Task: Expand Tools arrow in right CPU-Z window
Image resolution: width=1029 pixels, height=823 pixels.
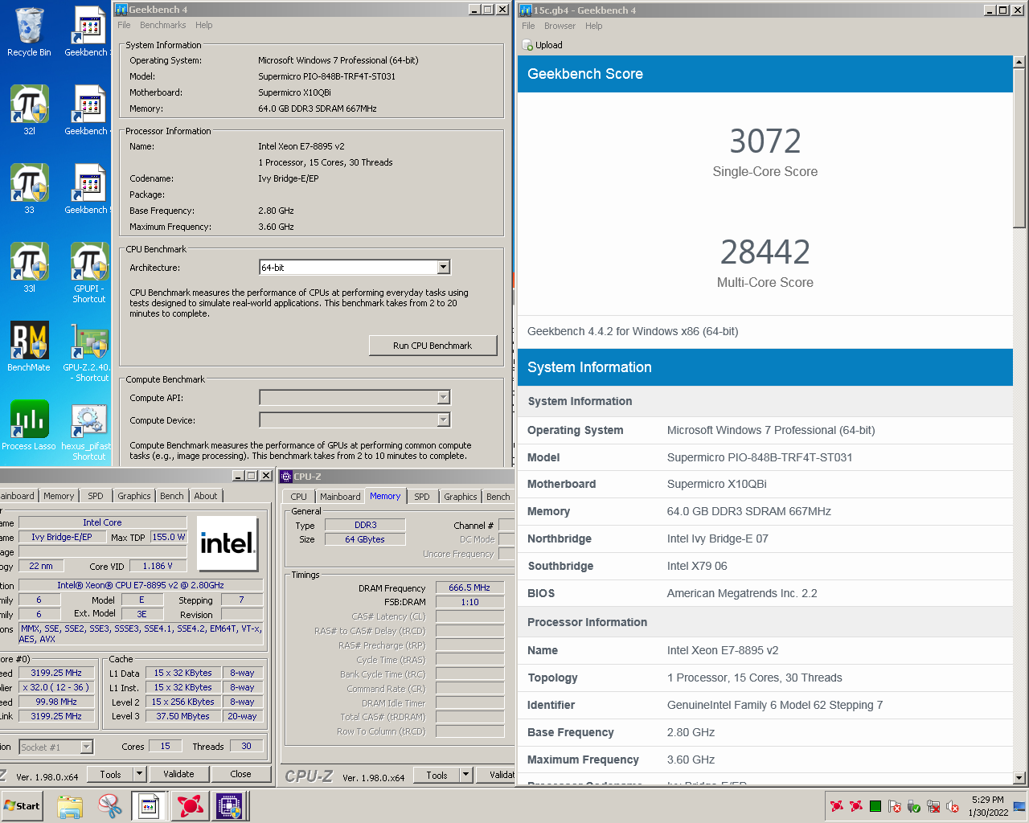Action: tap(465, 775)
